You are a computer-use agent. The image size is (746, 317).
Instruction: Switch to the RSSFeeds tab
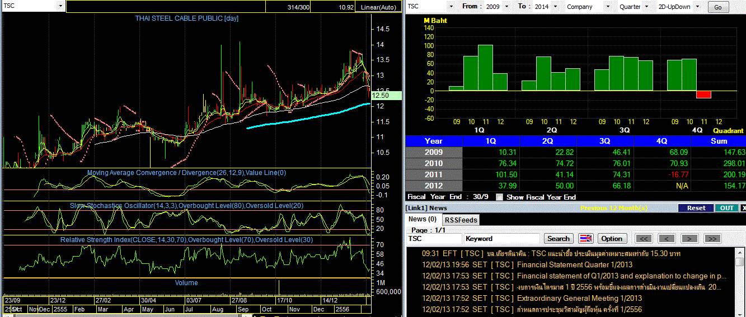coord(461,220)
